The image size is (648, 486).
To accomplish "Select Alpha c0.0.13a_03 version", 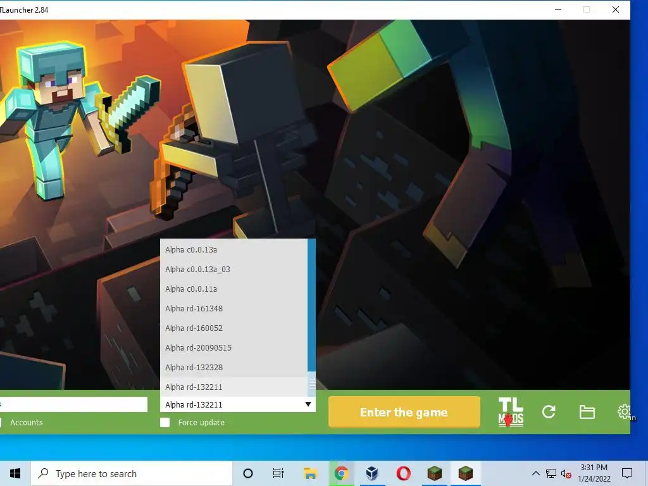I will click(234, 269).
